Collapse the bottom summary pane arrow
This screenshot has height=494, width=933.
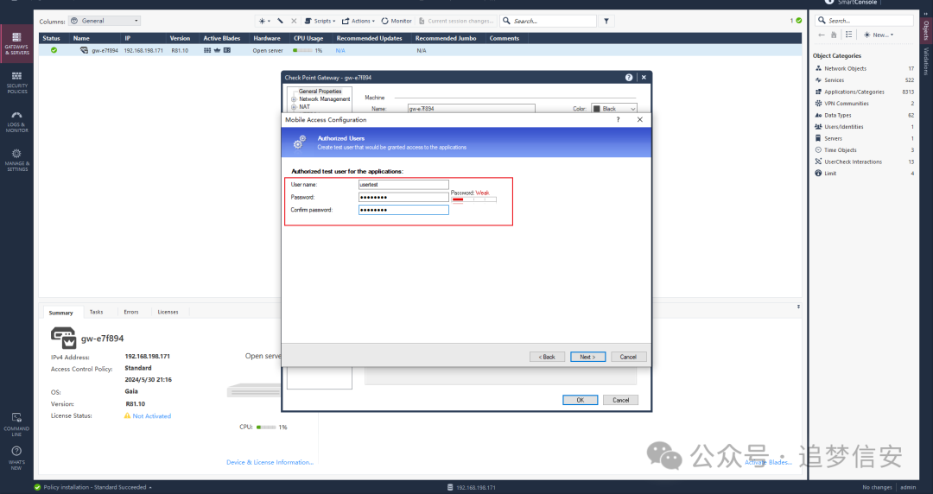[x=798, y=307]
